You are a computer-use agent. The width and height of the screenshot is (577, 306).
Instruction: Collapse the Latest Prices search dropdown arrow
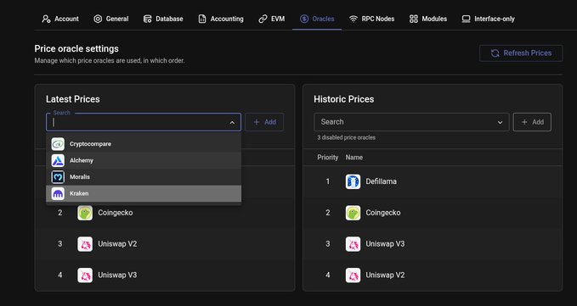click(232, 122)
